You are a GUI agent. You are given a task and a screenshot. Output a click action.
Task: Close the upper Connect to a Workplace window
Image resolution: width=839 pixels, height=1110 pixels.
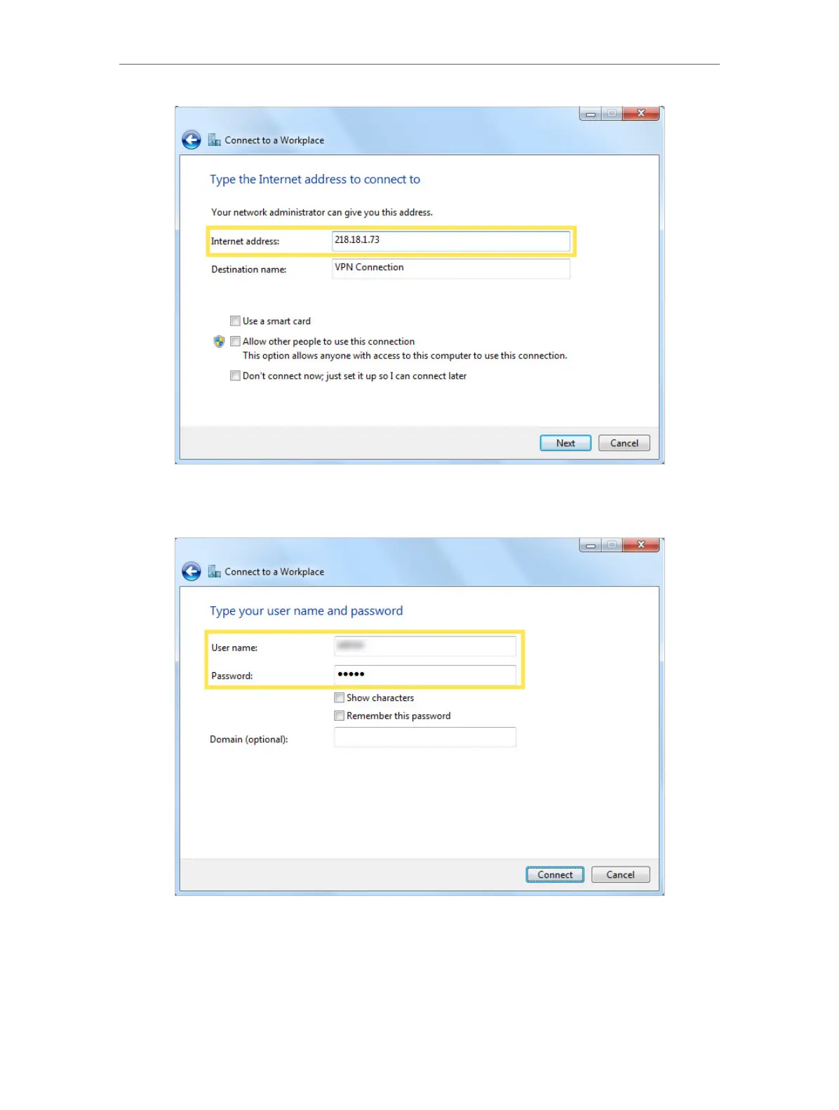641,114
